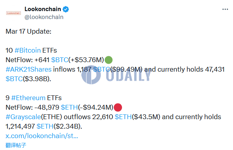Open the three-dot more options menu

(x=225, y=9)
